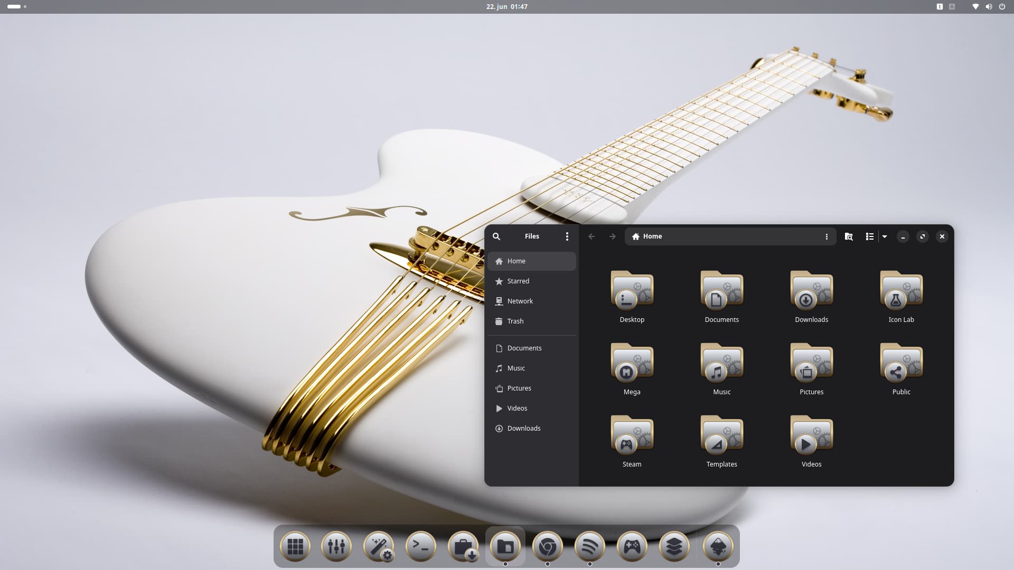Expand the view options dropdown arrow
The height and width of the screenshot is (570, 1014).
885,236
